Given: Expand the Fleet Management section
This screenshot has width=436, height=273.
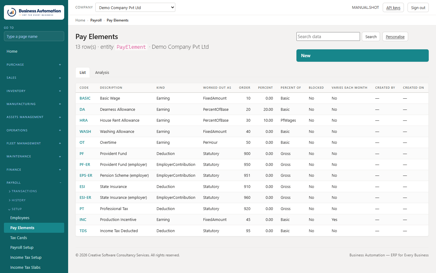Looking at the screenshot, I should (x=34, y=143).
